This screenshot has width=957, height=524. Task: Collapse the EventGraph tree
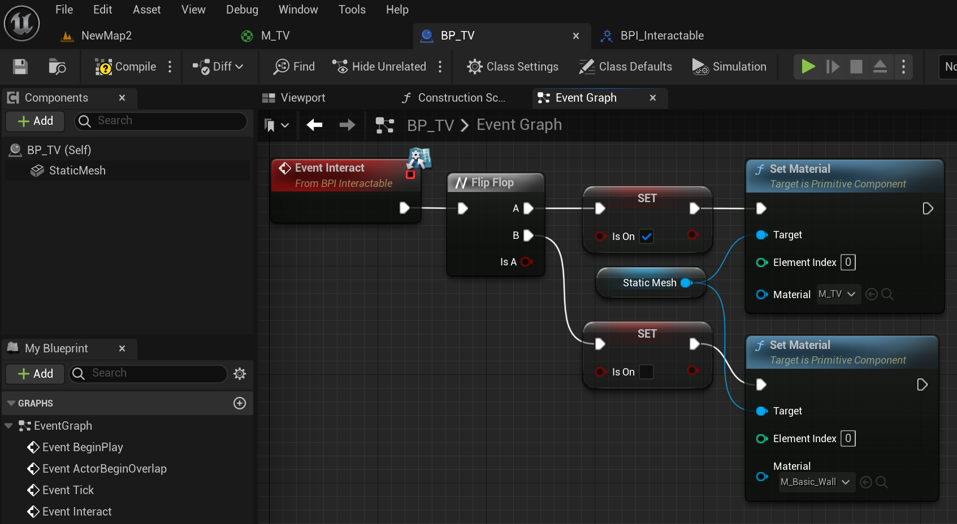8,426
